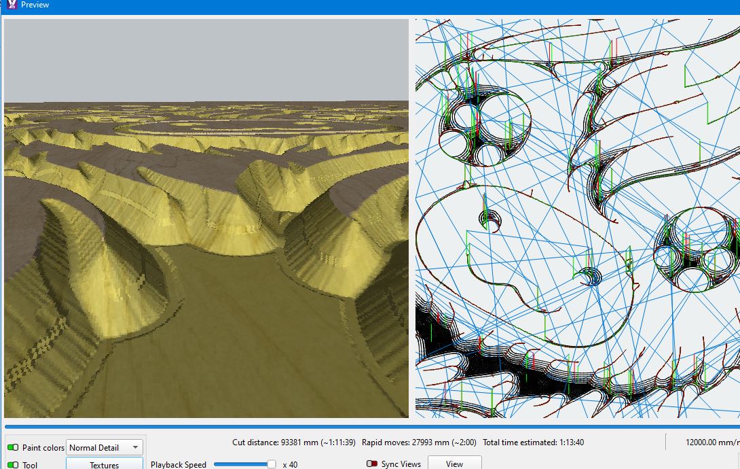Click the Cut distance readout text
This screenshot has height=469, width=740.
293,442
